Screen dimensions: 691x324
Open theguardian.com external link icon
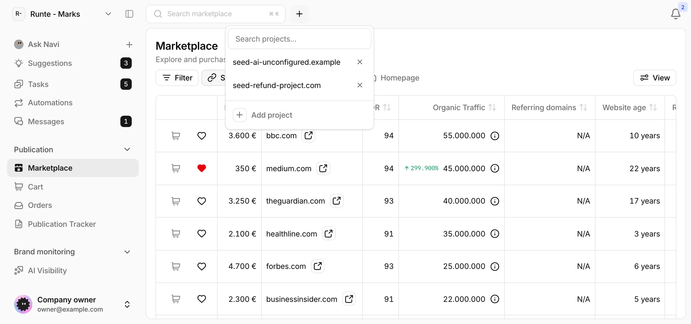click(x=337, y=201)
